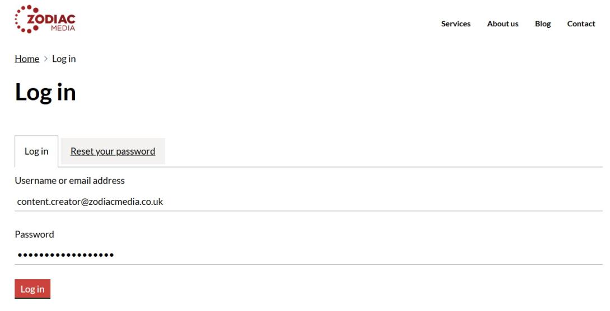The image size is (610, 311).
Task: Navigate to the Contact page
Action: (581, 24)
